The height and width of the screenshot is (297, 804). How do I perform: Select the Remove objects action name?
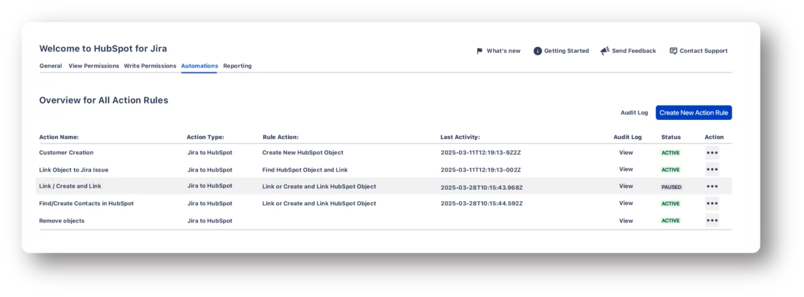click(62, 221)
